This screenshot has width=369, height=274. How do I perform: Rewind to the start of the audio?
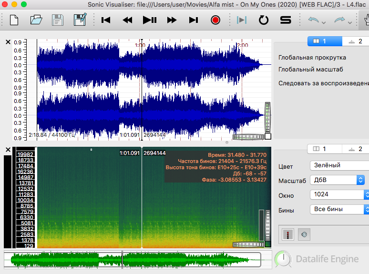tap(106, 20)
